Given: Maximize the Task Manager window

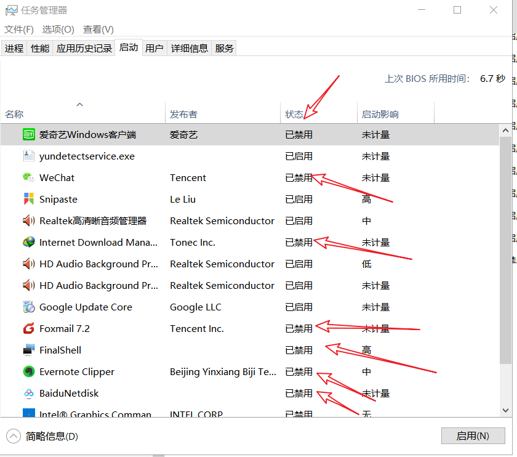Looking at the screenshot, I should coord(457,10).
